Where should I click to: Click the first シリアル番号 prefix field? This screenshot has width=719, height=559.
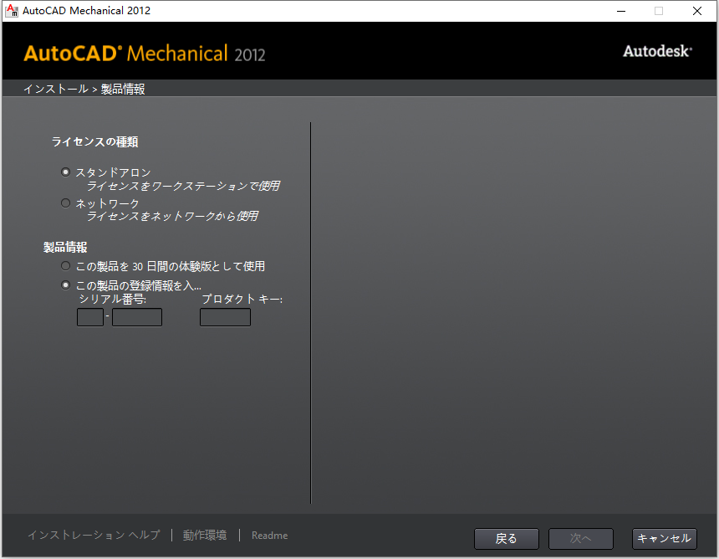[90, 317]
